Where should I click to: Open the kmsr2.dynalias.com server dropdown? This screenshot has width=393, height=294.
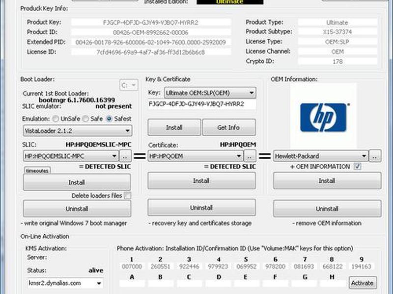65,283
